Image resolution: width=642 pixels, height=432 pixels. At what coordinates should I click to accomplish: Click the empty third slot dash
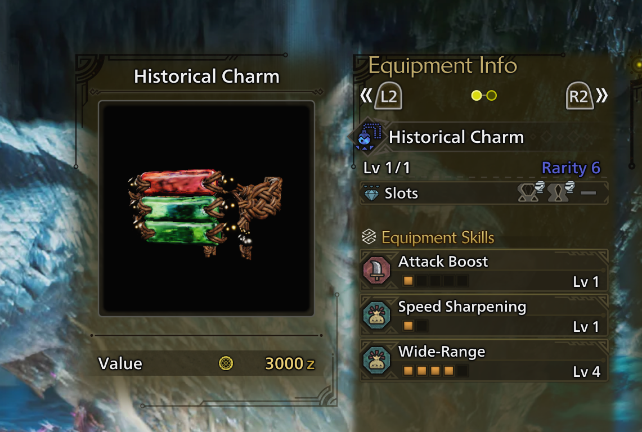[588, 193]
